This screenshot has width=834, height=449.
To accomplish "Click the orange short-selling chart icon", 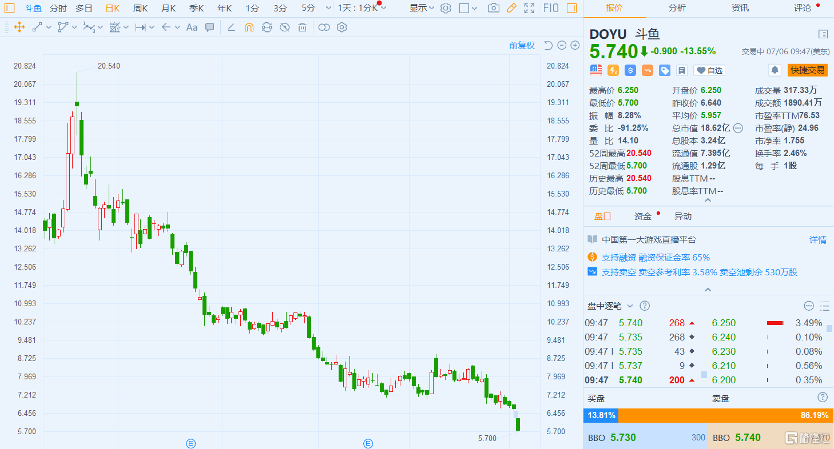I will tap(648, 70).
